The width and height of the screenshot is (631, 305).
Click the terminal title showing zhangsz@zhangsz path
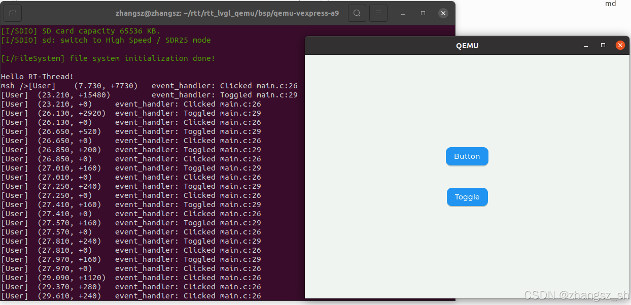click(227, 13)
